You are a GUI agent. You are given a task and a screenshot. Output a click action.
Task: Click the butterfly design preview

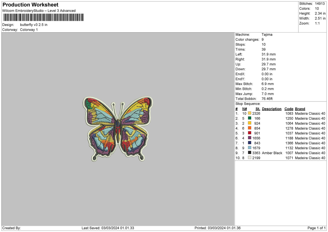[118, 129]
